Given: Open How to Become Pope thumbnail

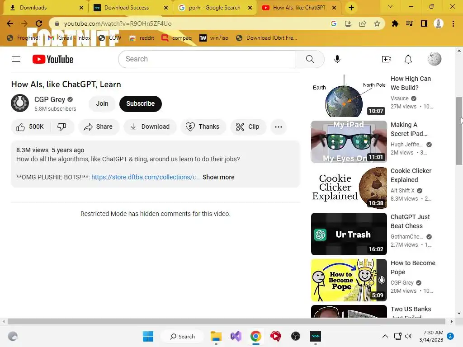Looking at the screenshot, I should pyautogui.click(x=349, y=280).
